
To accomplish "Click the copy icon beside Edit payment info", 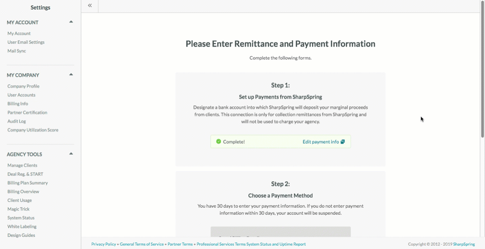I will tap(342, 142).
